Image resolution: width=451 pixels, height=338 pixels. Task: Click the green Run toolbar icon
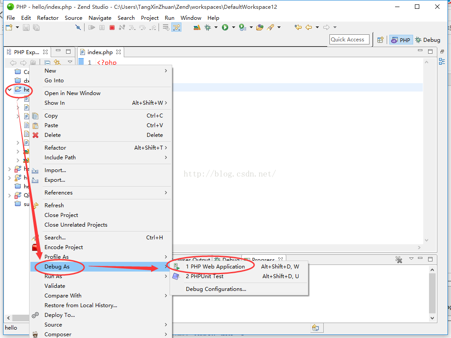(225, 28)
